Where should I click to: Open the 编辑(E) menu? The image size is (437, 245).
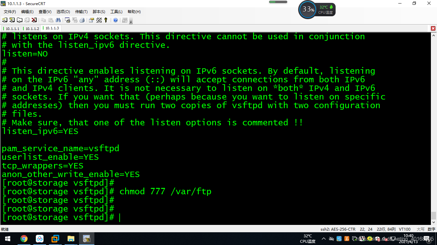pyautogui.click(x=27, y=12)
